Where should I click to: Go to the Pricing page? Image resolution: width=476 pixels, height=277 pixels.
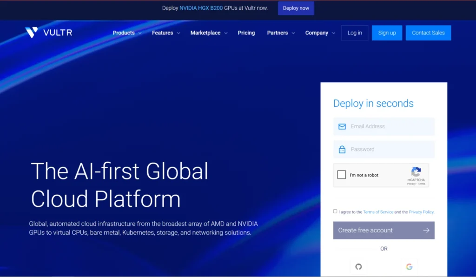tap(246, 33)
